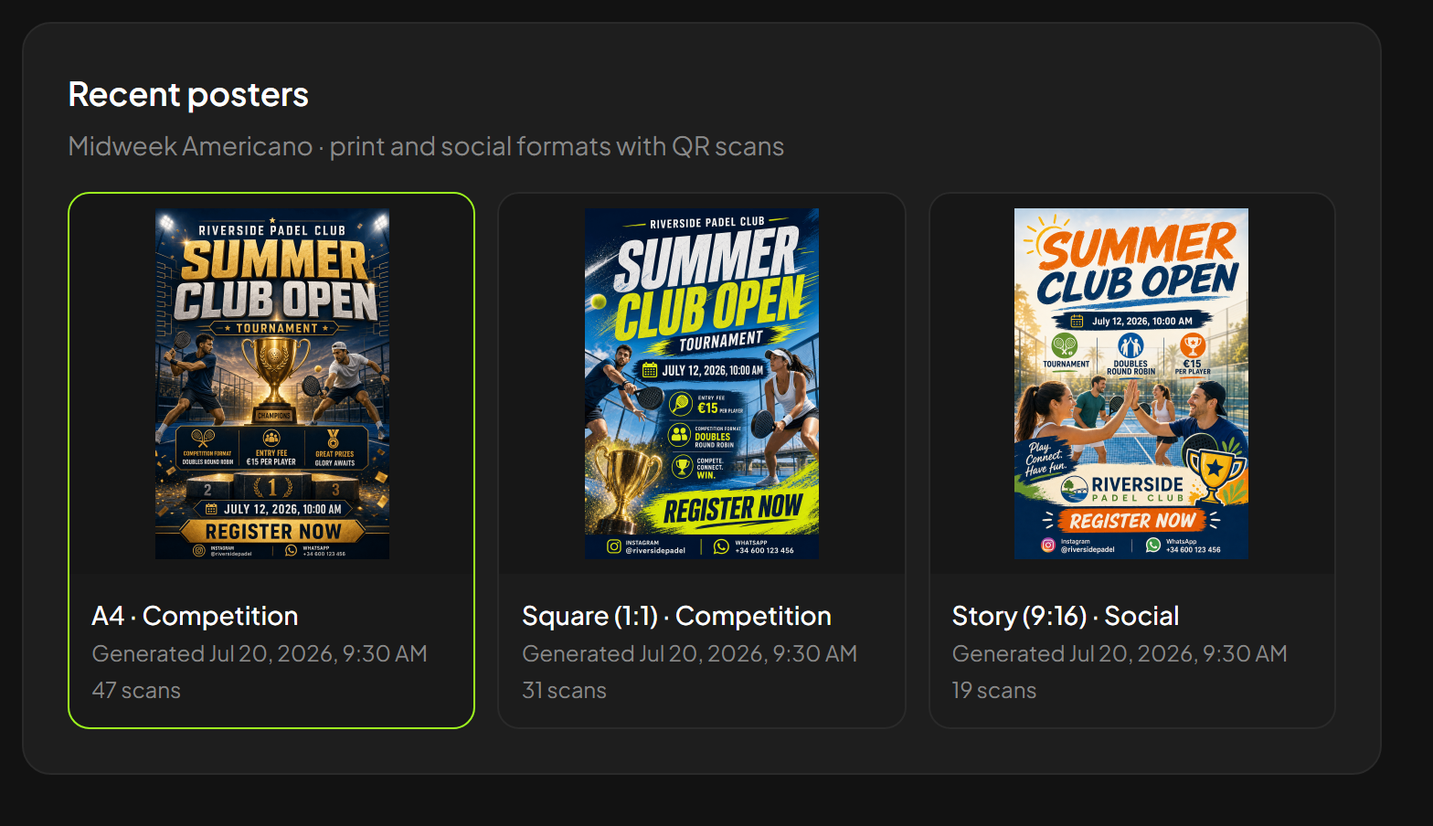Screen dimensions: 1433x826
Task: Click the '47 scans' count
Action: [136, 691]
